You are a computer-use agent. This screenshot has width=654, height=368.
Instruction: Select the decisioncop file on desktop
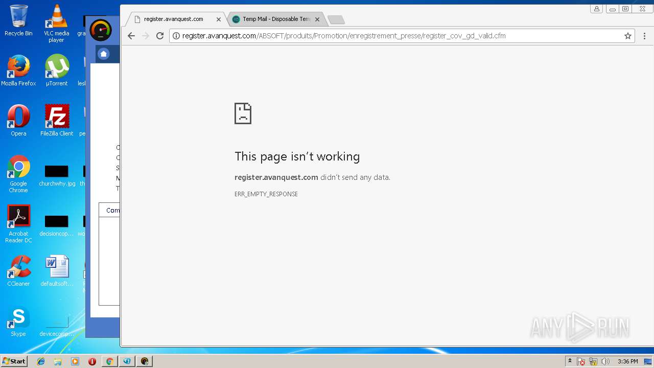(56, 225)
